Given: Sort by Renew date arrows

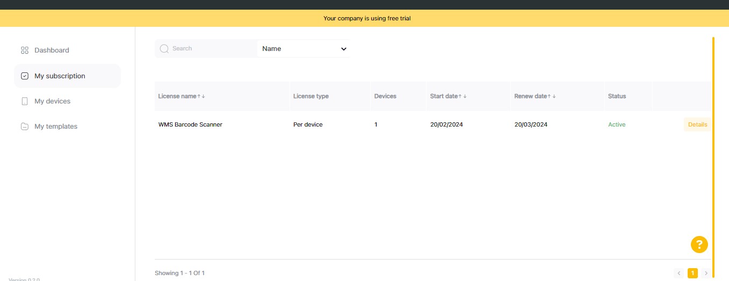Looking at the screenshot, I should click(552, 97).
